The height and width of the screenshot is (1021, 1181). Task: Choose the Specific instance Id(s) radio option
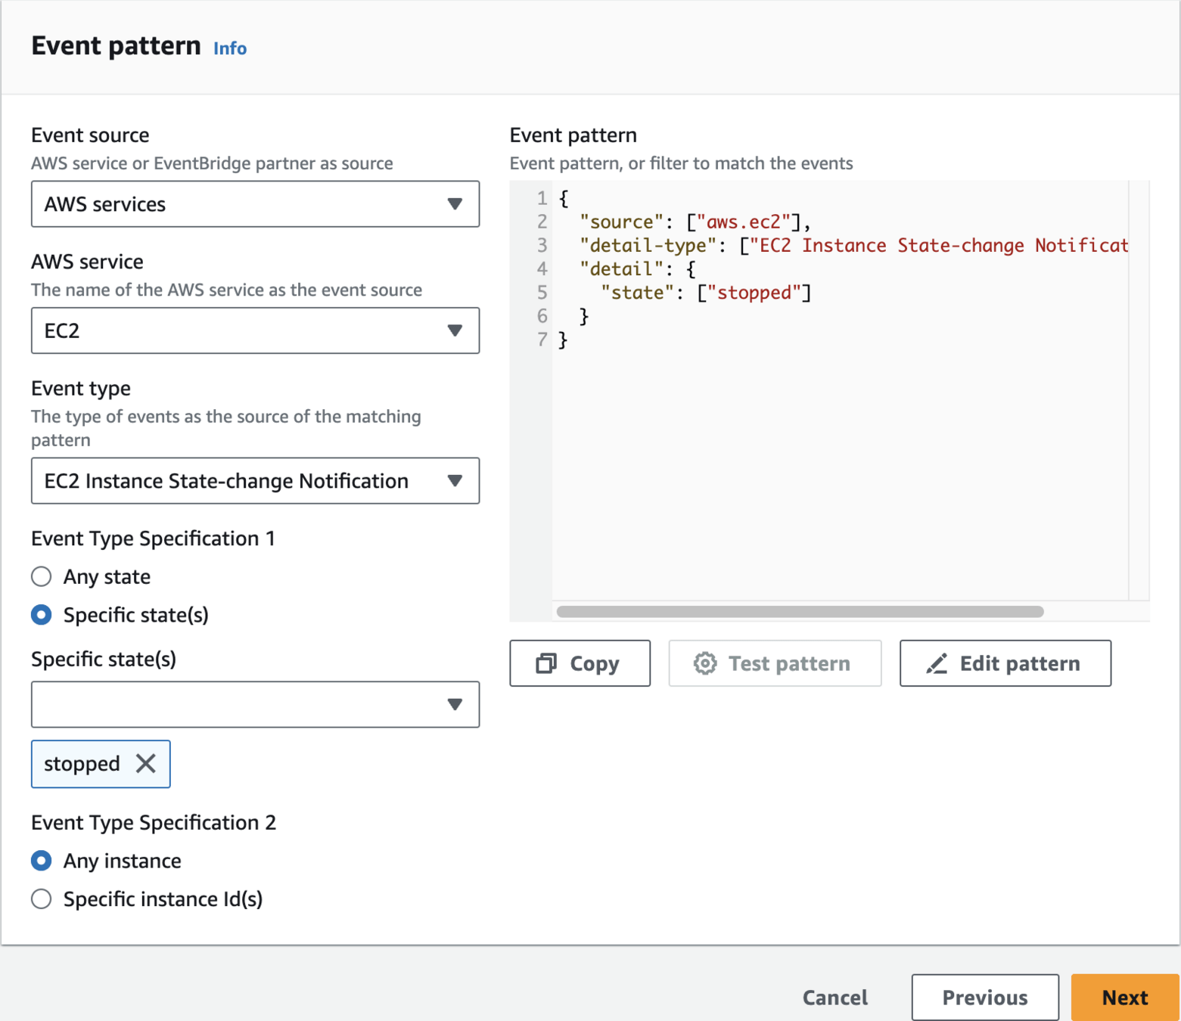point(42,899)
